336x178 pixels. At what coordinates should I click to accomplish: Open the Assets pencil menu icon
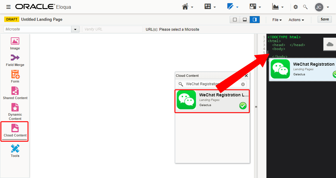tap(230, 7)
